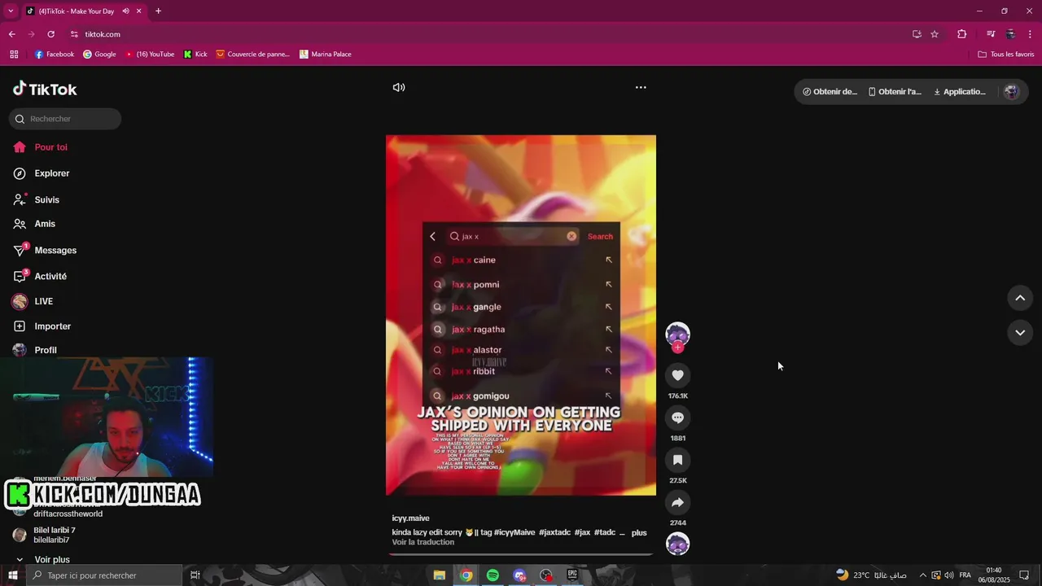Open Marina Palace bookmark
This screenshot has width=1042, height=586.
[x=325, y=55]
